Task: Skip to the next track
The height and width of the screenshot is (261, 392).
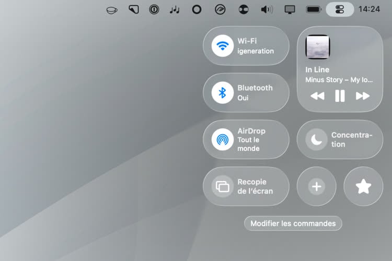Action: click(362, 96)
